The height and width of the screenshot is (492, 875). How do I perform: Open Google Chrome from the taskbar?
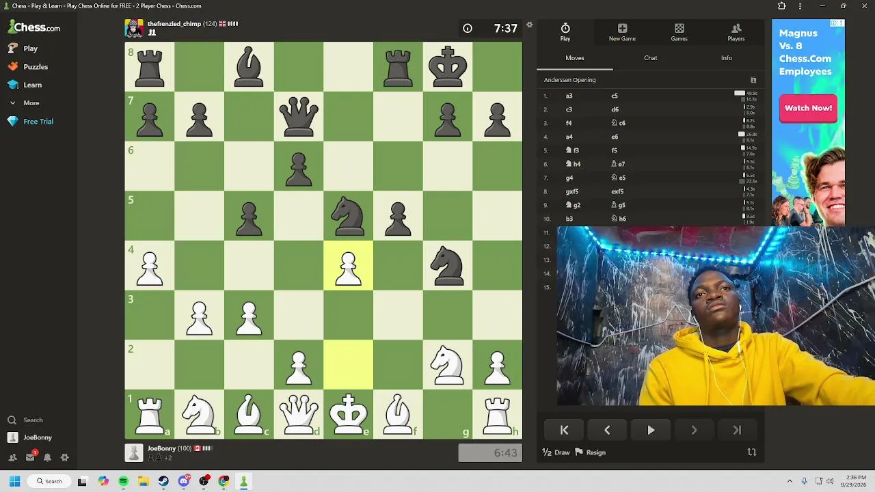click(x=224, y=481)
